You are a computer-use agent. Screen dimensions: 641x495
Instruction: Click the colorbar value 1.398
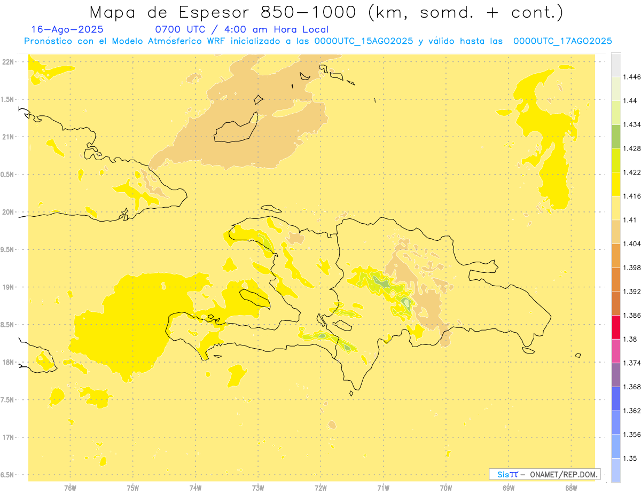point(631,268)
